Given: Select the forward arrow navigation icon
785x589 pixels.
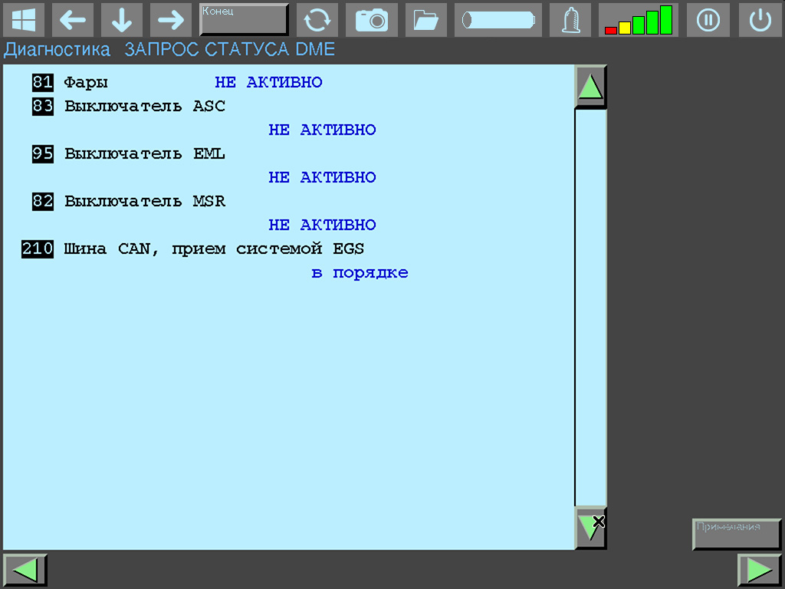Looking at the screenshot, I should click(x=170, y=20).
